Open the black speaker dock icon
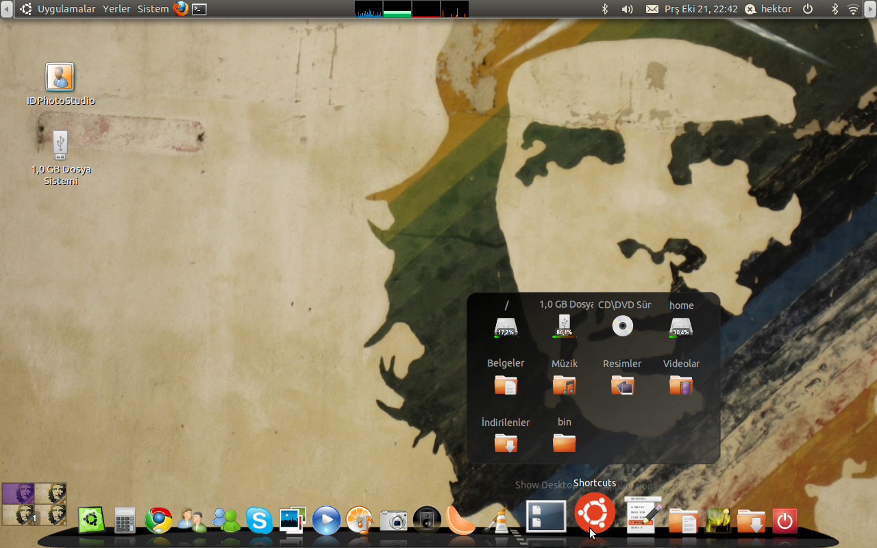877x548 pixels. (x=427, y=521)
